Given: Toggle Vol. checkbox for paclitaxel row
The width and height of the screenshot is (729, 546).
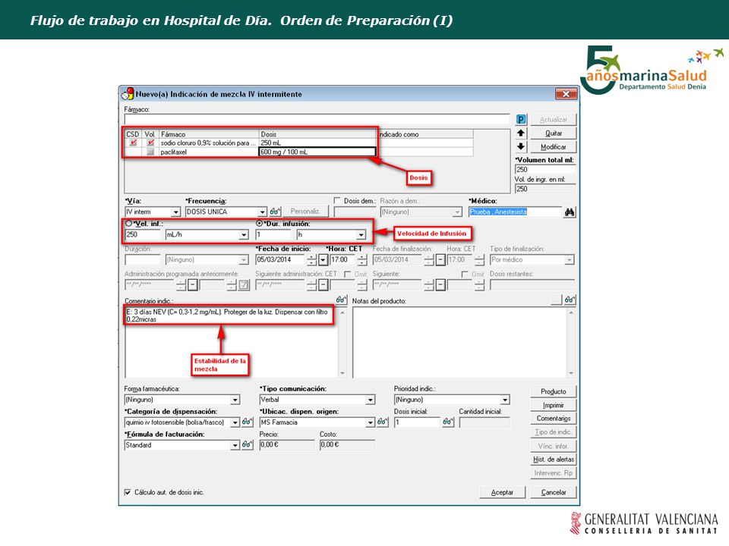Looking at the screenshot, I should 150,152.
